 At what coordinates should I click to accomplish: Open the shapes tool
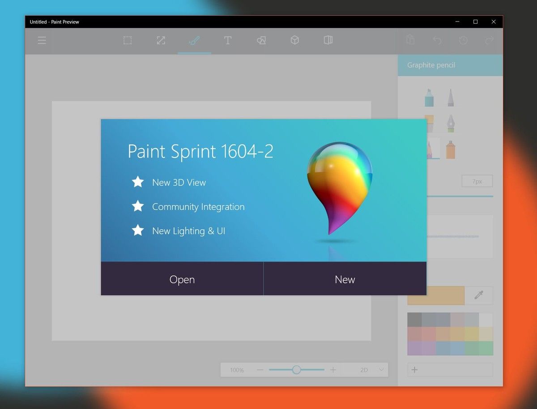tap(261, 40)
